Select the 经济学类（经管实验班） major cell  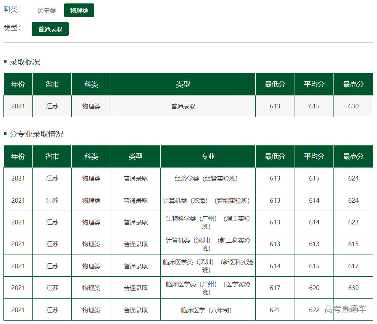(x=208, y=178)
